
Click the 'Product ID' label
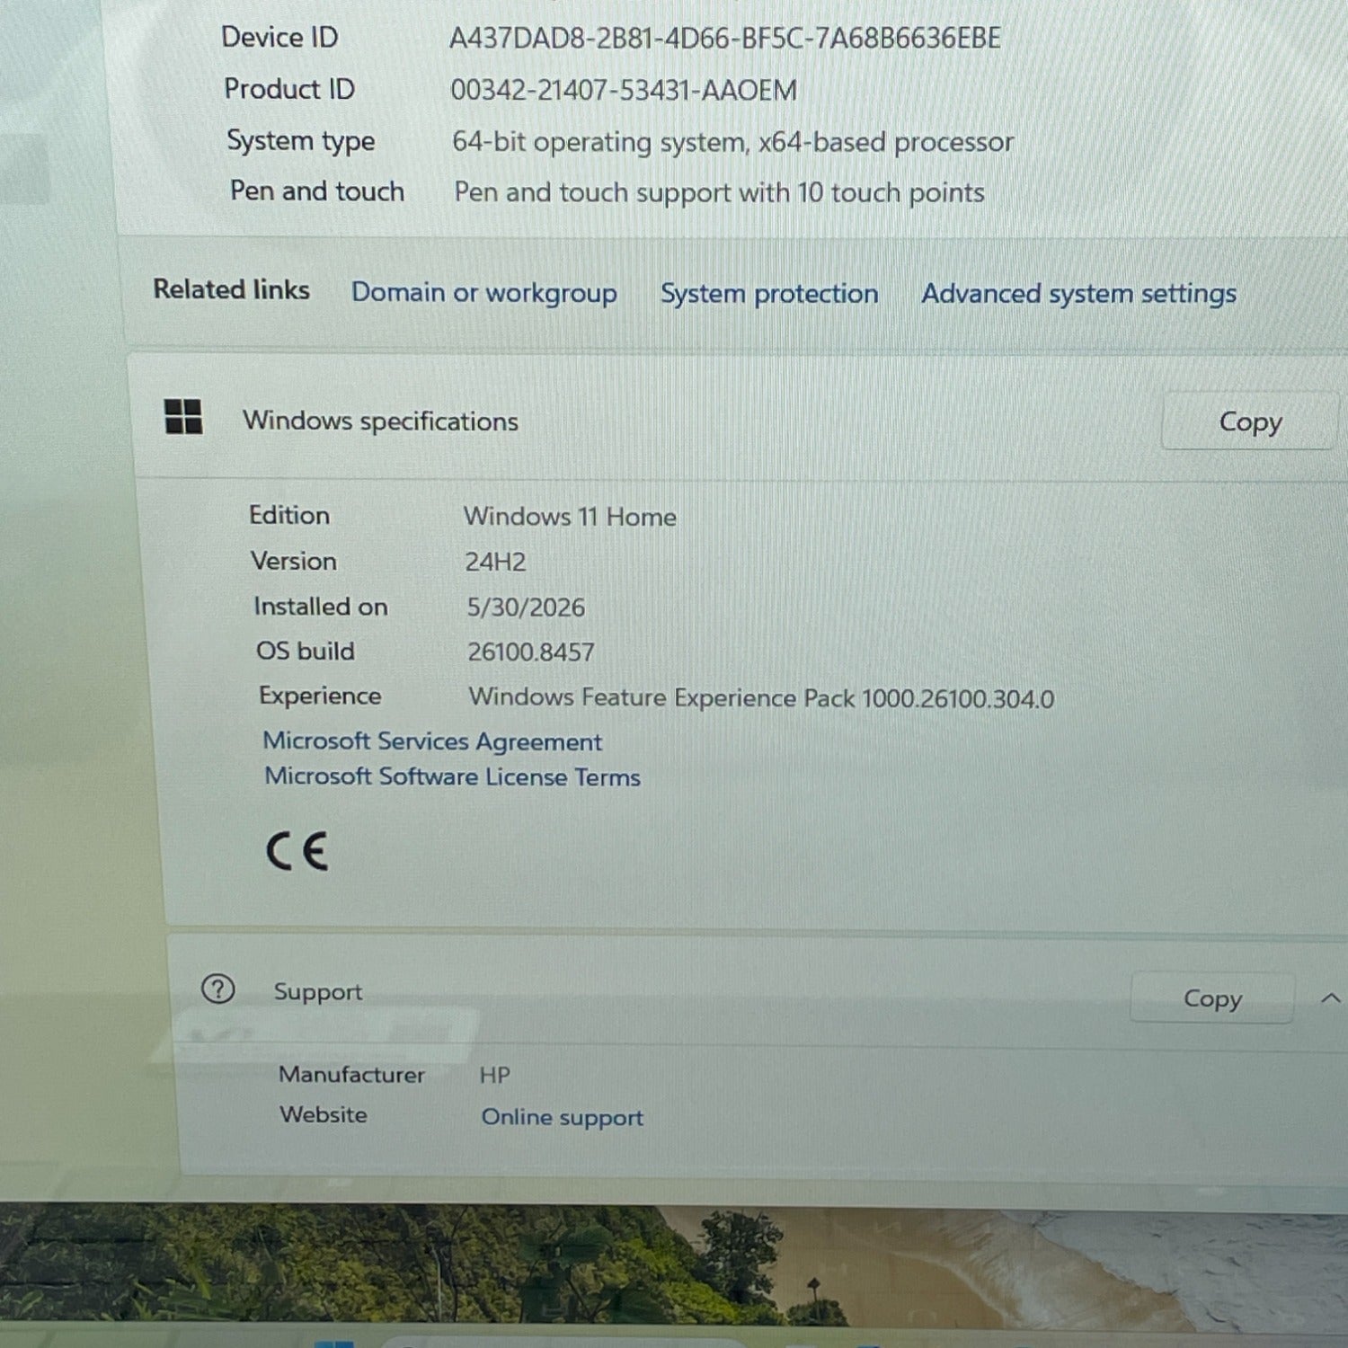(x=289, y=89)
